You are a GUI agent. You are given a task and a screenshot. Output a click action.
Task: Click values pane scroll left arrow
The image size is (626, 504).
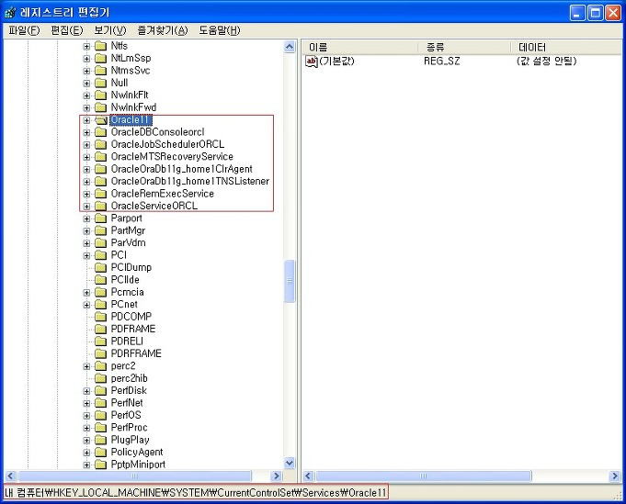tap(308, 476)
